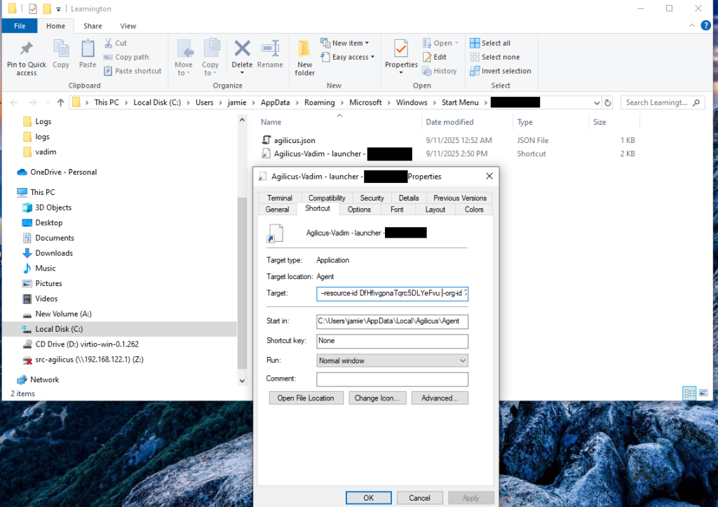Click Copy path in the ribbon
The height and width of the screenshot is (507, 718).
[126, 58]
